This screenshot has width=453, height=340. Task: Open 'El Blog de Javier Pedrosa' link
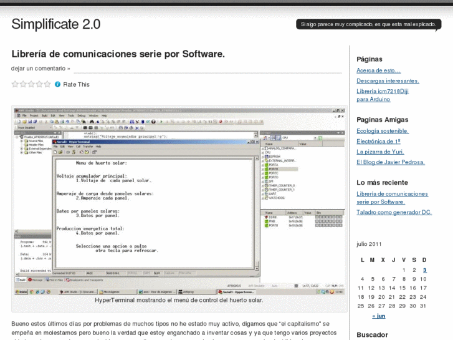[x=391, y=162]
